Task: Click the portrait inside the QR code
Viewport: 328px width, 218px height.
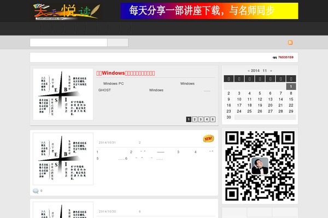Action: [260, 166]
